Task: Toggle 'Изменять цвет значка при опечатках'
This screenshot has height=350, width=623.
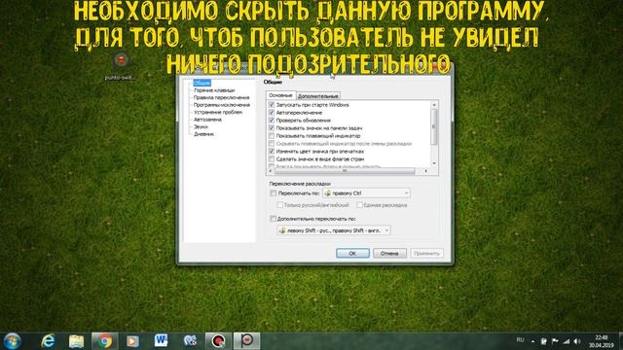Action: 272,152
